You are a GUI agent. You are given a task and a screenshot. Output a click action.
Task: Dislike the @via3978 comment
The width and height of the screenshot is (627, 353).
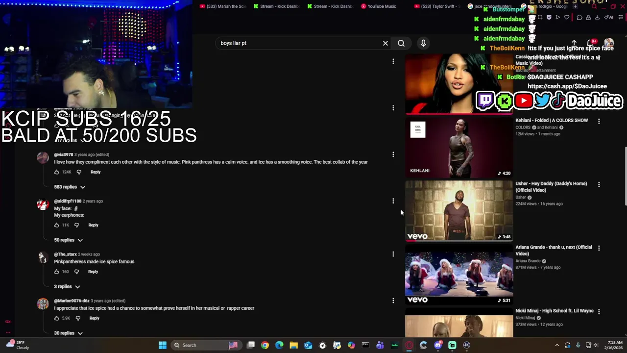coord(79,172)
